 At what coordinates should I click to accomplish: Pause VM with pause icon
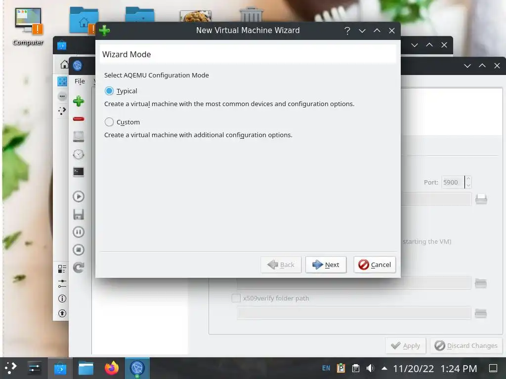tap(79, 232)
